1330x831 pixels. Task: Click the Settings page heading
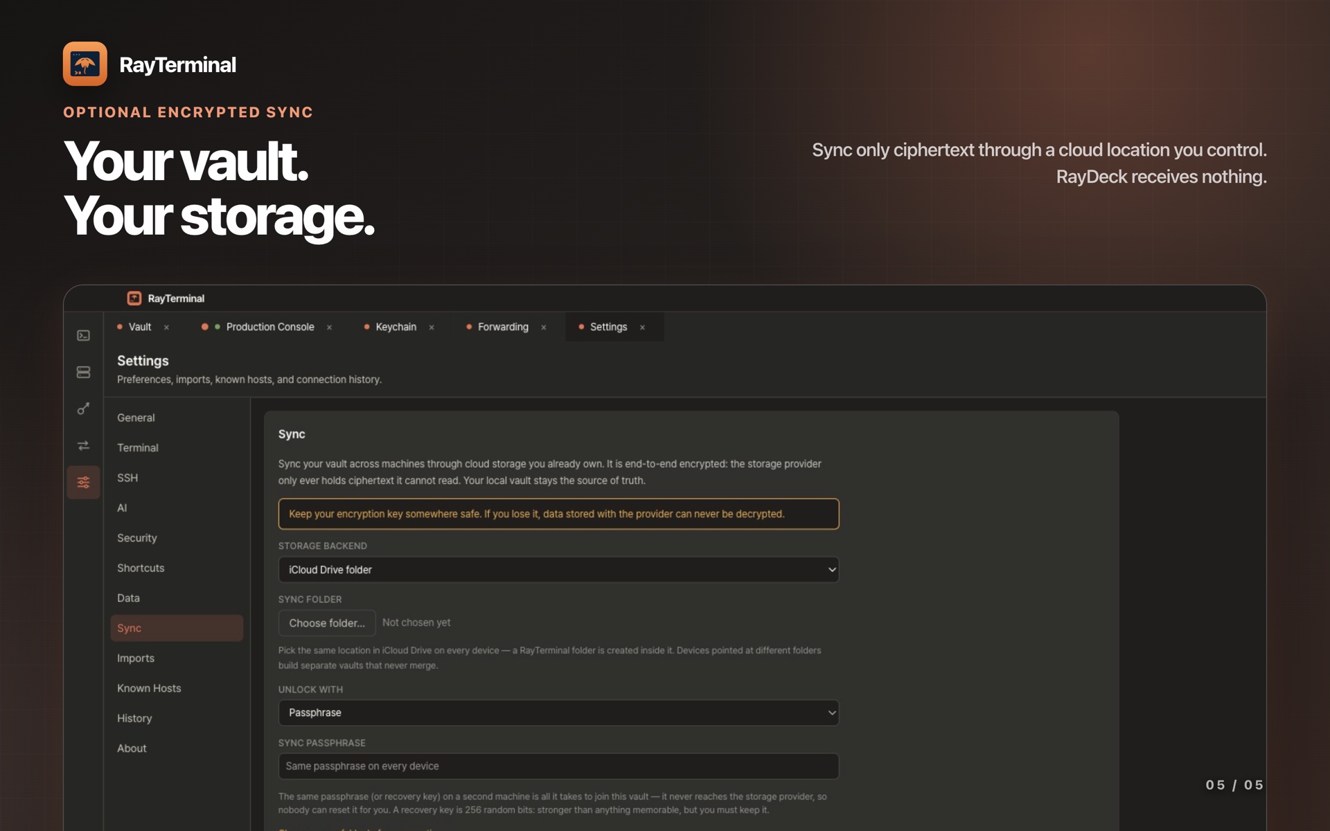coord(143,361)
